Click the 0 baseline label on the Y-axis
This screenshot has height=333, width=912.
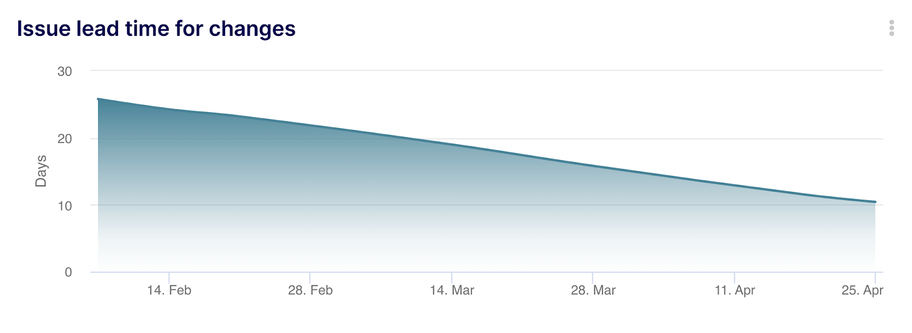(68, 272)
